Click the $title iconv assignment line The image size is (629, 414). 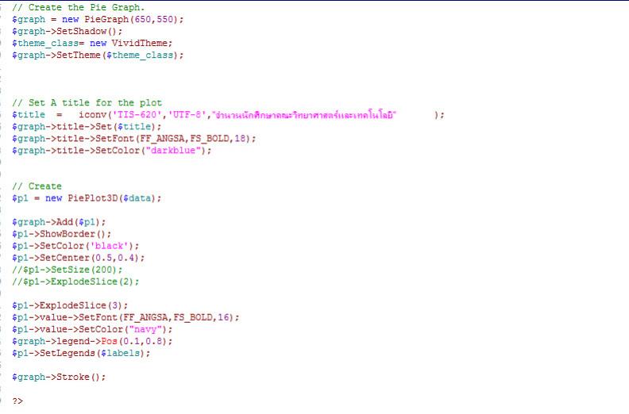(228, 115)
